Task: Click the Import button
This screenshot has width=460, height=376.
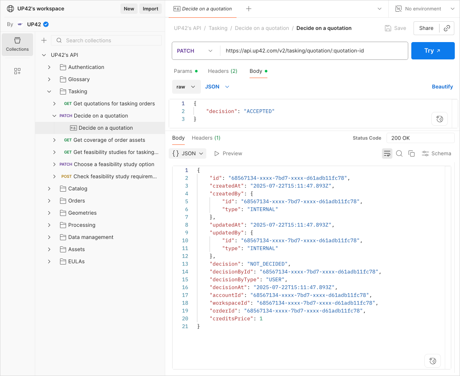Action: (x=150, y=9)
